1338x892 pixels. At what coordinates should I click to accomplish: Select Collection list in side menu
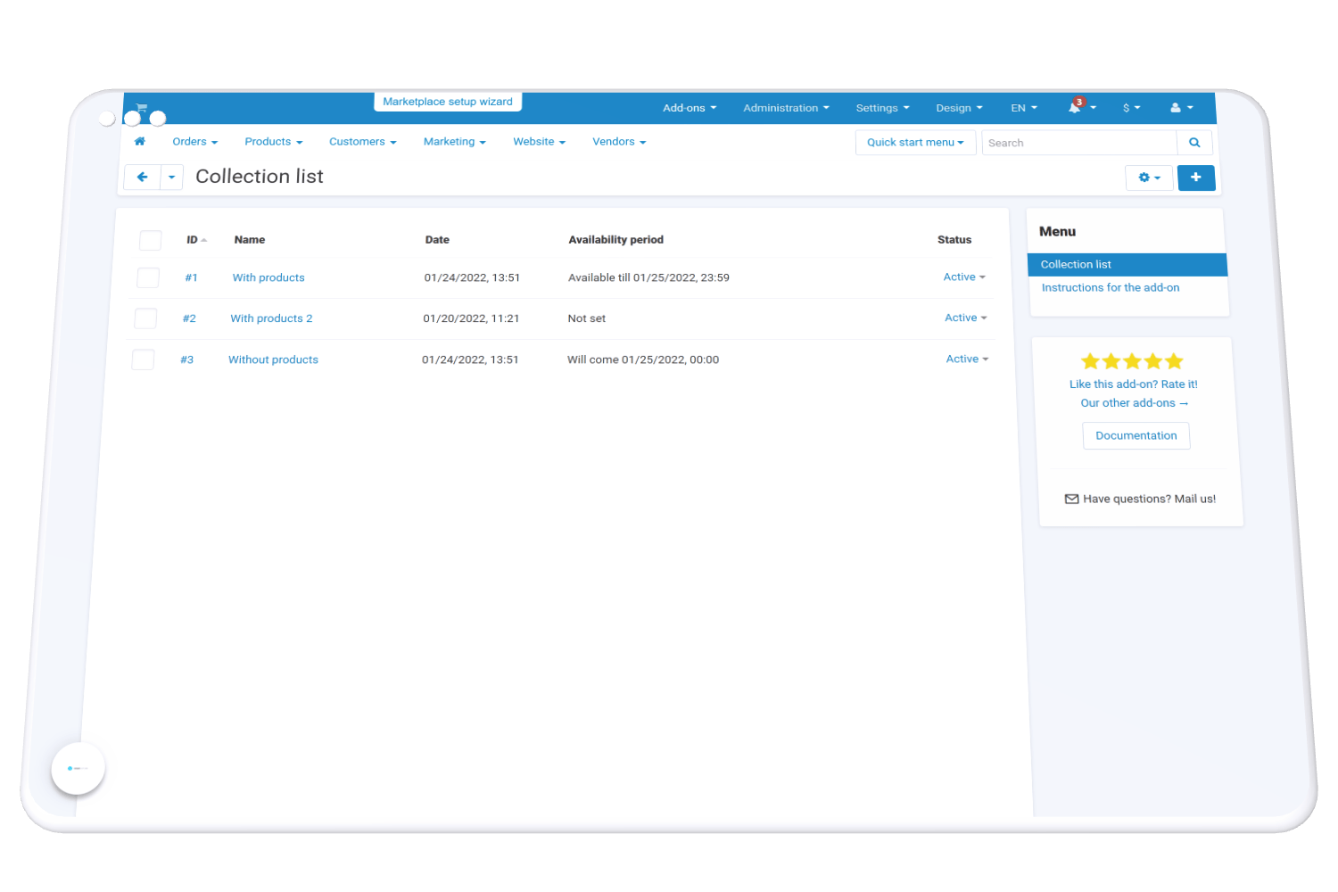pos(1127,264)
